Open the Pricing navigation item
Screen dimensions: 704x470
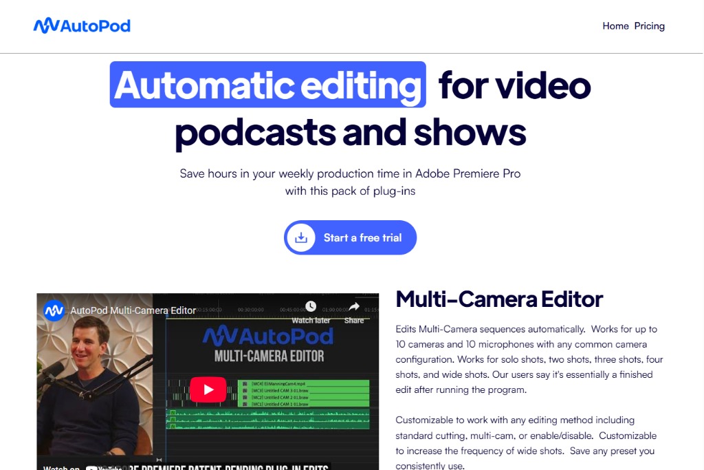650,26
